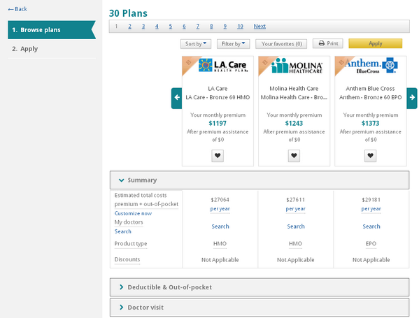Show previous plans with left arrow
The height and width of the screenshot is (318, 419).
click(177, 98)
